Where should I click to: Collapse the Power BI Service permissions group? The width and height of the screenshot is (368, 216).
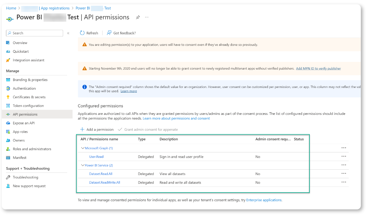tap(83, 165)
